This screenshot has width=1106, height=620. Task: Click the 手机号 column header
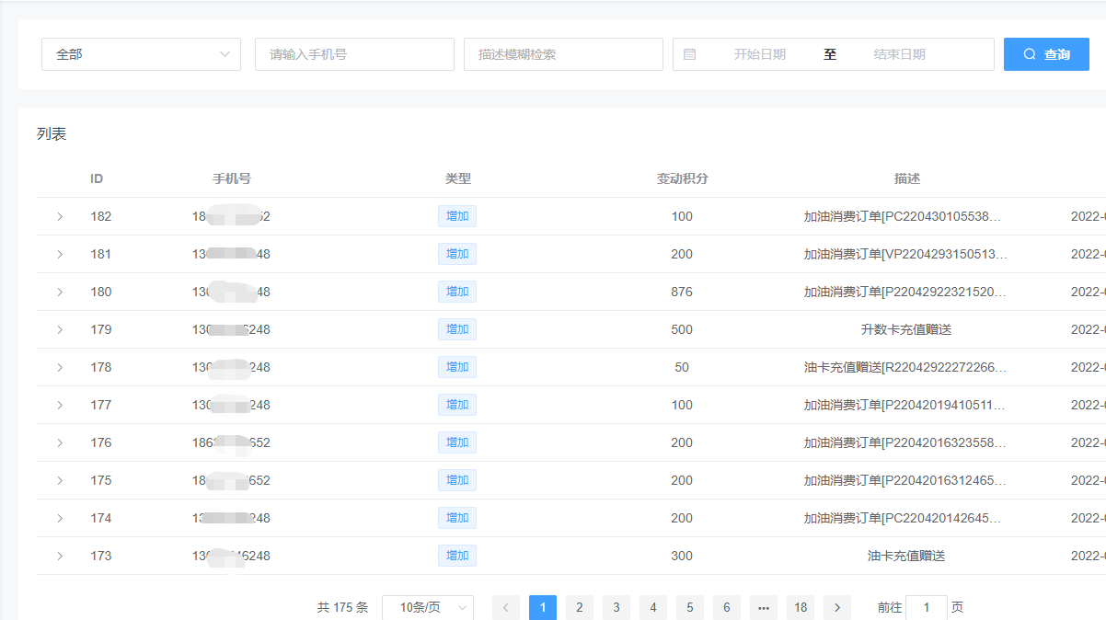click(232, 178)
